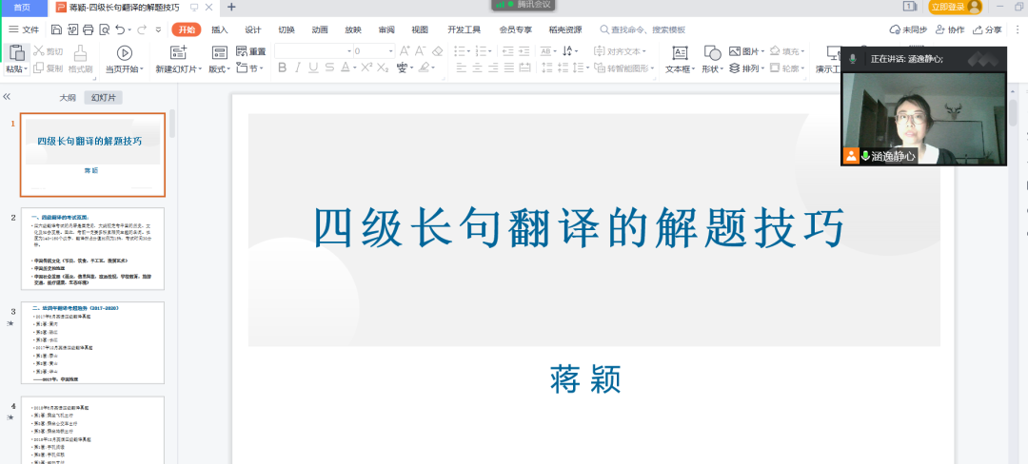
Task: Click the clear formatting eraser icon
Action: coord(437,51)
